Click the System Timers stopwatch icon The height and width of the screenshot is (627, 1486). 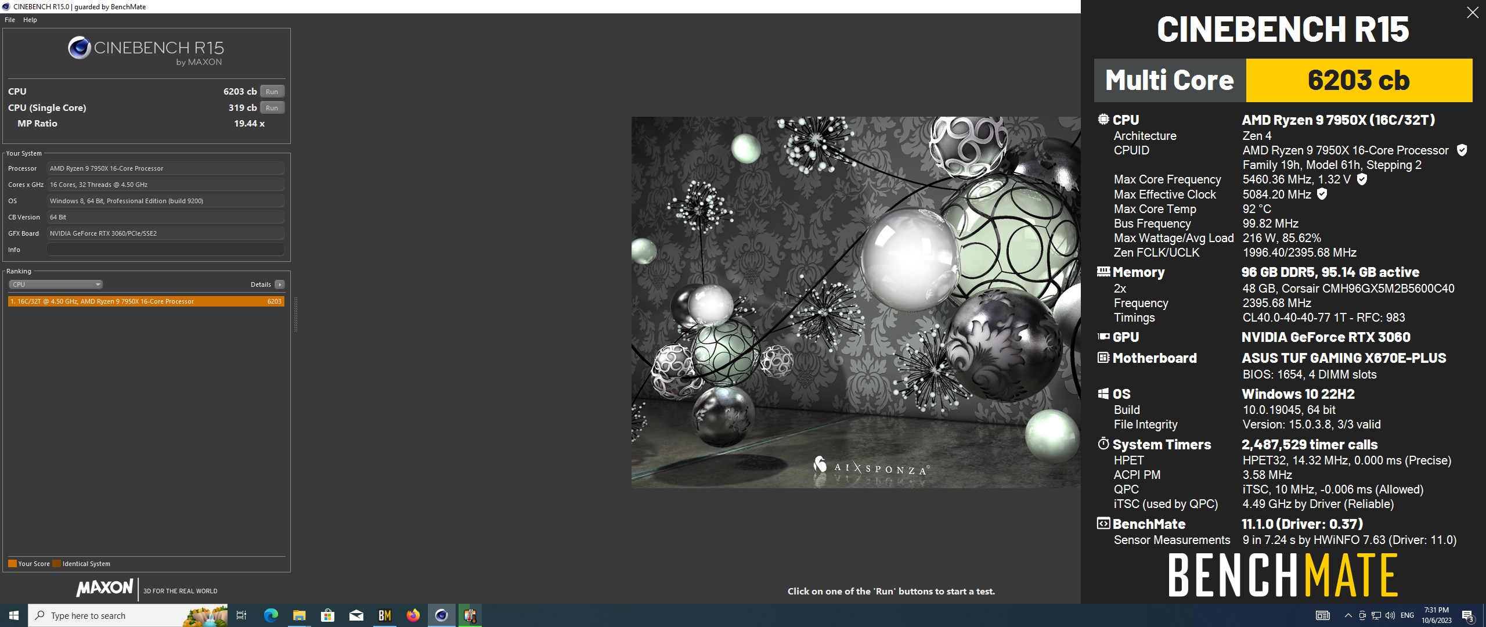pos(1103,444)
